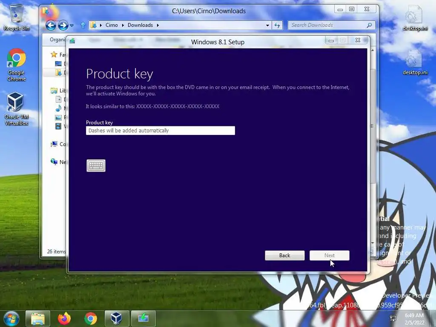Launch Google Chrome from the desktop shortcut
The image size is (436, 327).
tap(17, 65)
